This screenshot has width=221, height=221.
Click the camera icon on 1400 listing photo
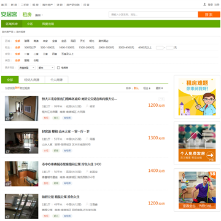pos(7,184)
